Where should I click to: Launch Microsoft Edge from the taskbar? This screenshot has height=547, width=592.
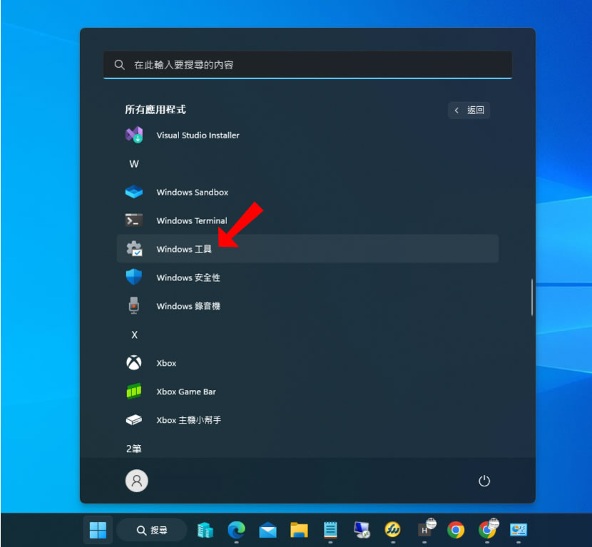point(236,530)
